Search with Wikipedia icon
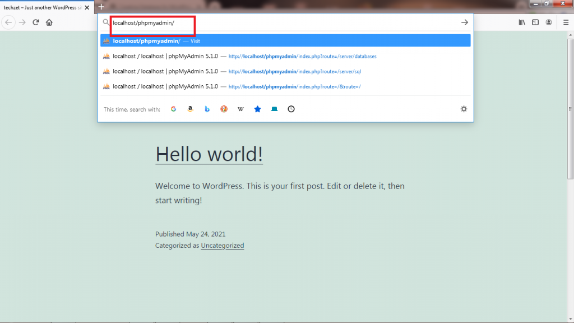574x323 pixels. tap(240, 109)
